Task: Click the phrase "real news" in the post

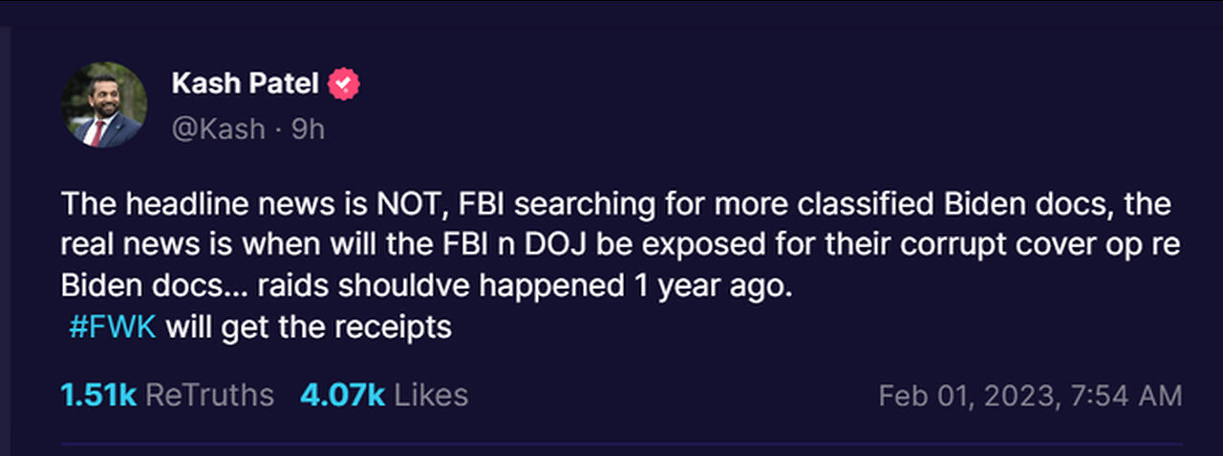Action: 126,245
